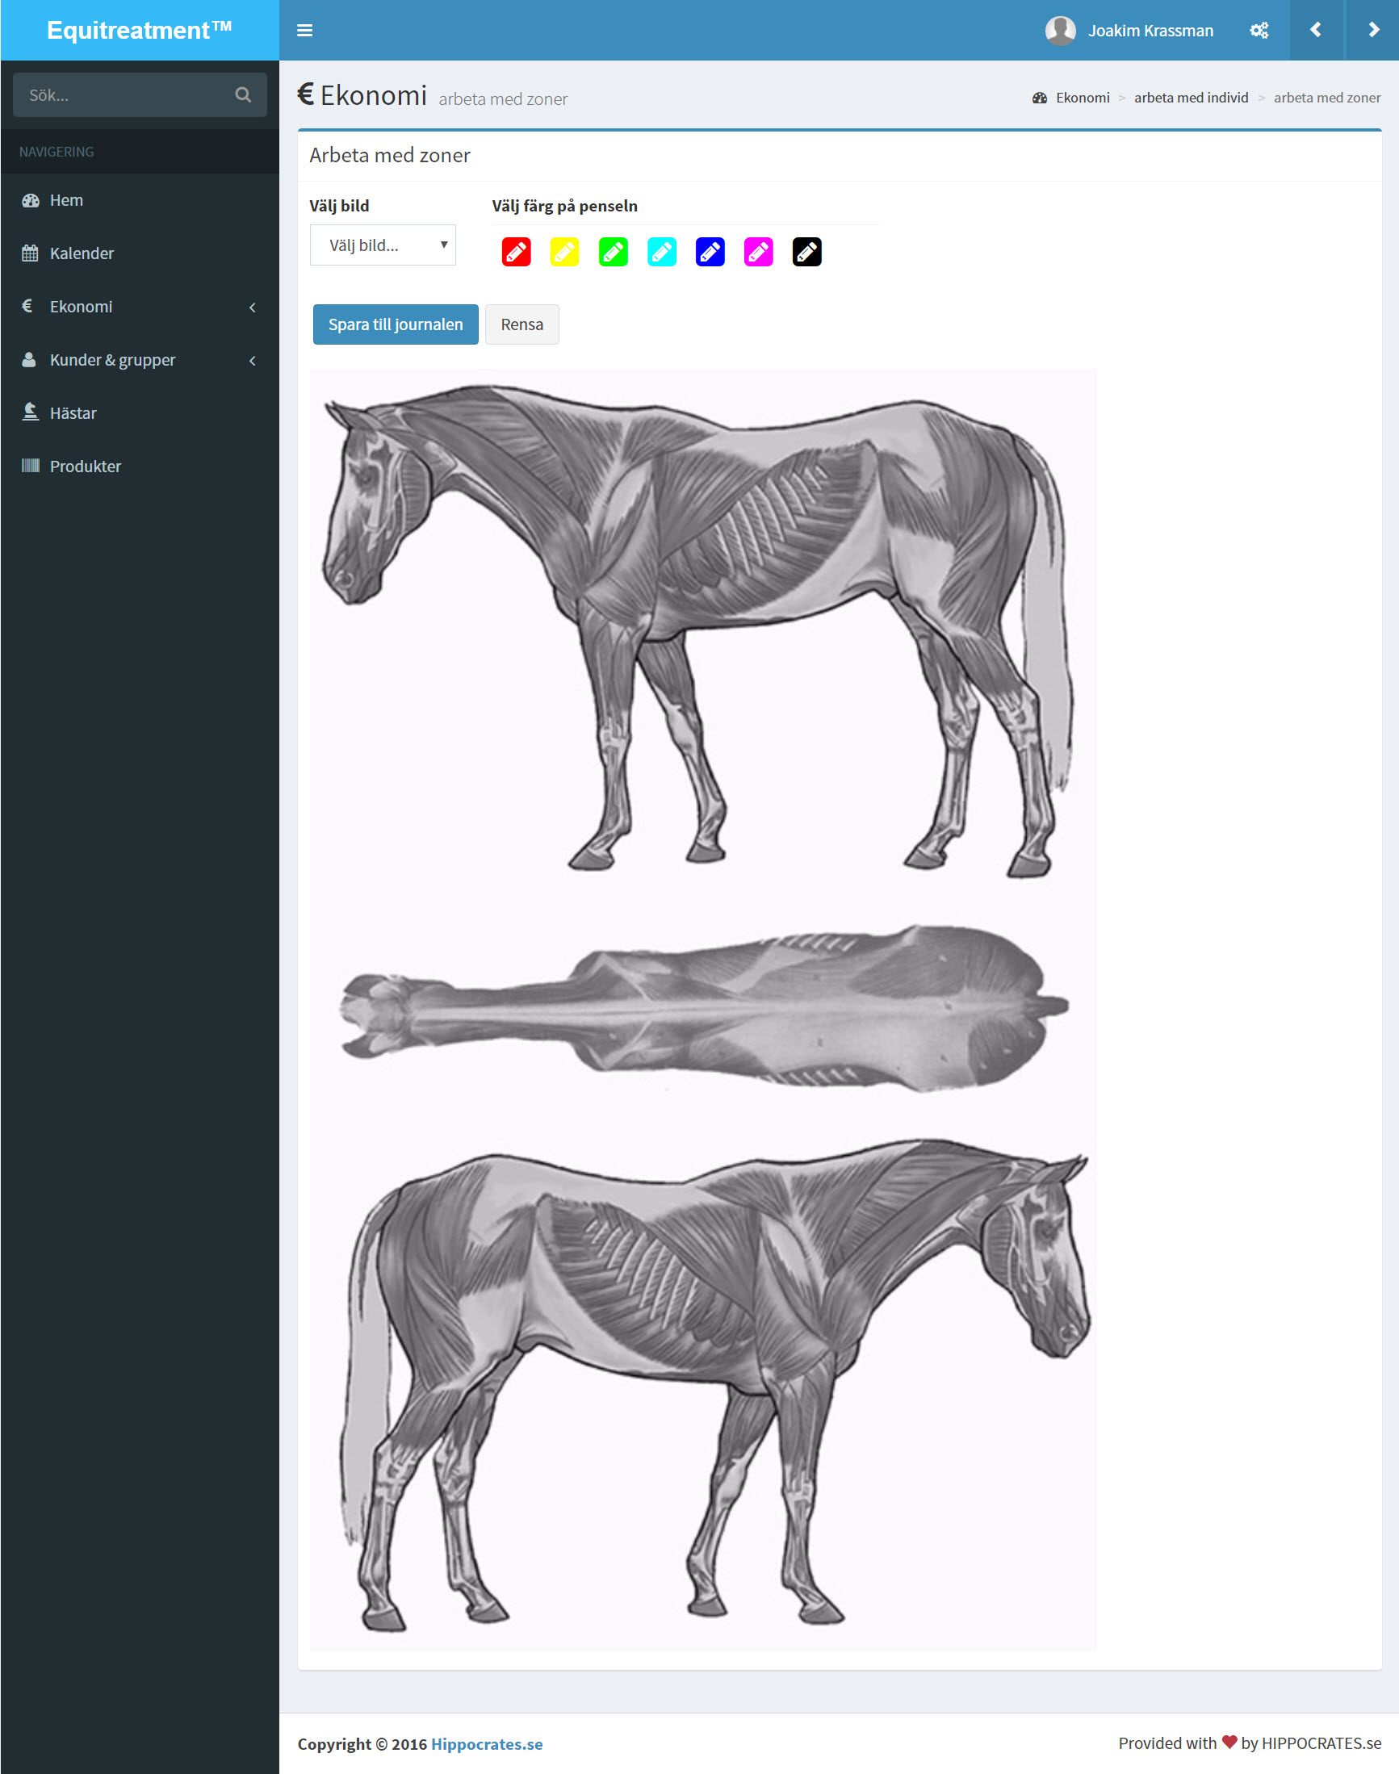This screenshot has height=1774, width=1399.
Task: Go to Hem in the navigation menu
Action: (x=65, y=200)
